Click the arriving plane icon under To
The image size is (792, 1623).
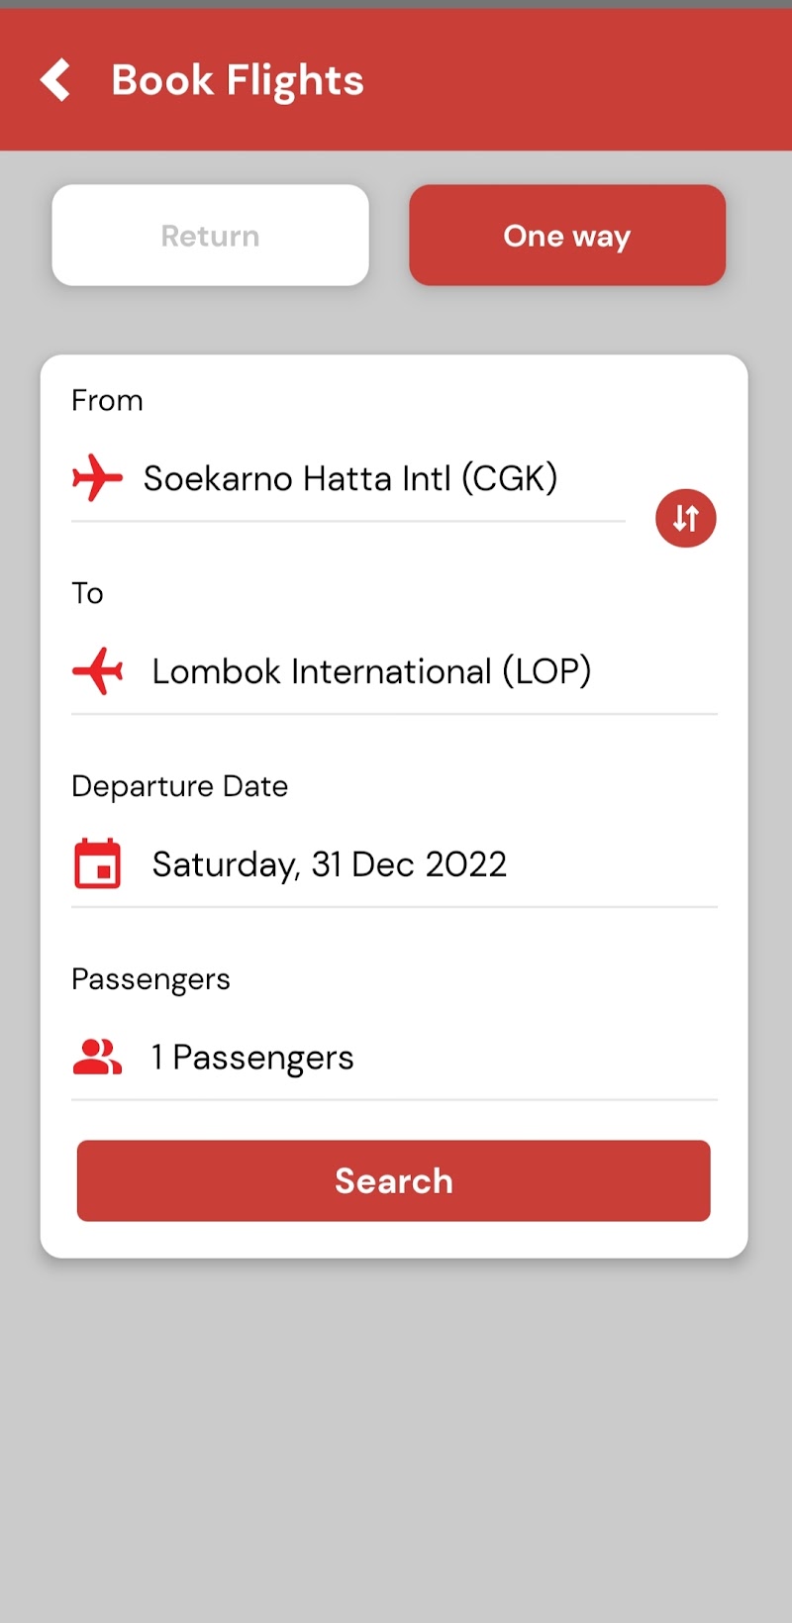pyautogui.click(x=97, y=671)
